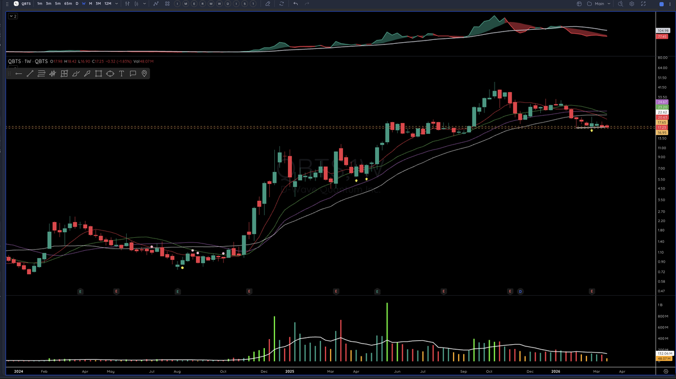
Task: Toggle the circled 1 indicator button
Action: point(253,4)
